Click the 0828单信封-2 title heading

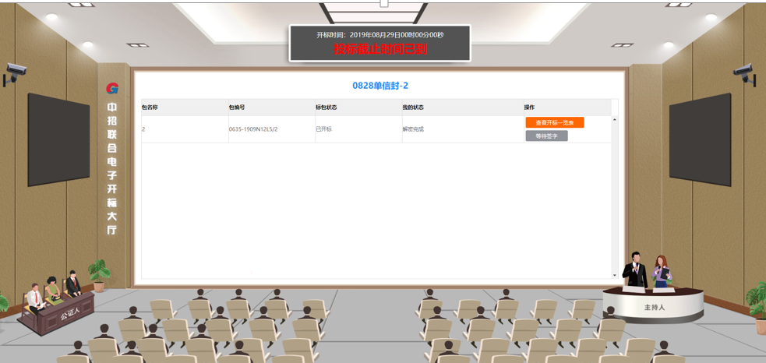click(380, 86)
